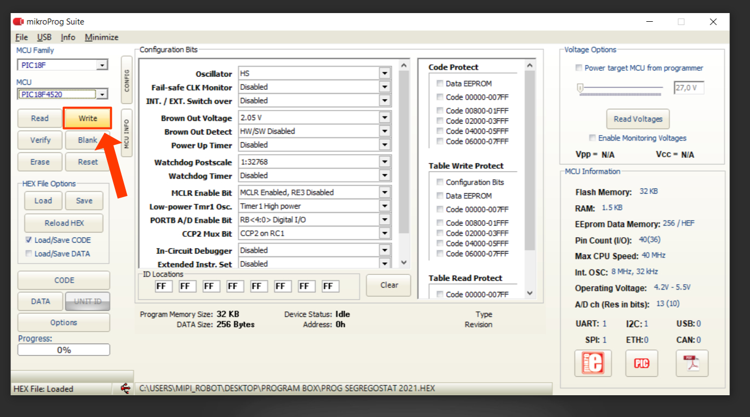Click the DATA button
Image resolution: width=750 pixels, height=417 pixels.
tap(40, 302)
